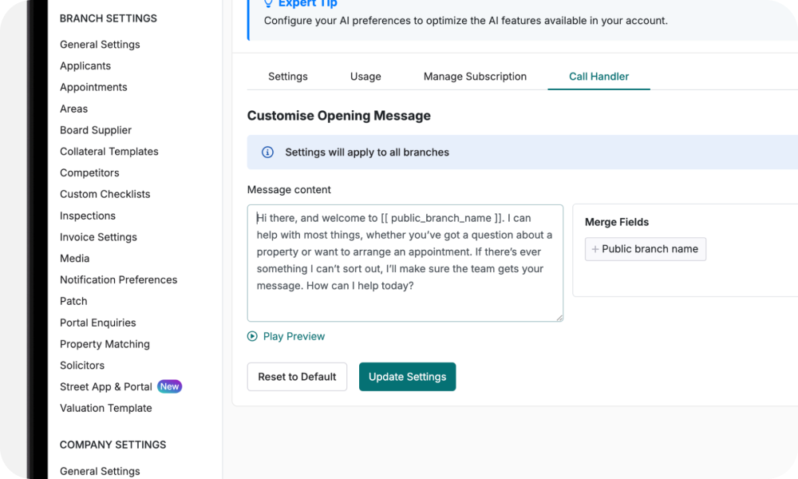798x479 pixels.
Task: Go to Street App & Portal
Action: point(105,386)
